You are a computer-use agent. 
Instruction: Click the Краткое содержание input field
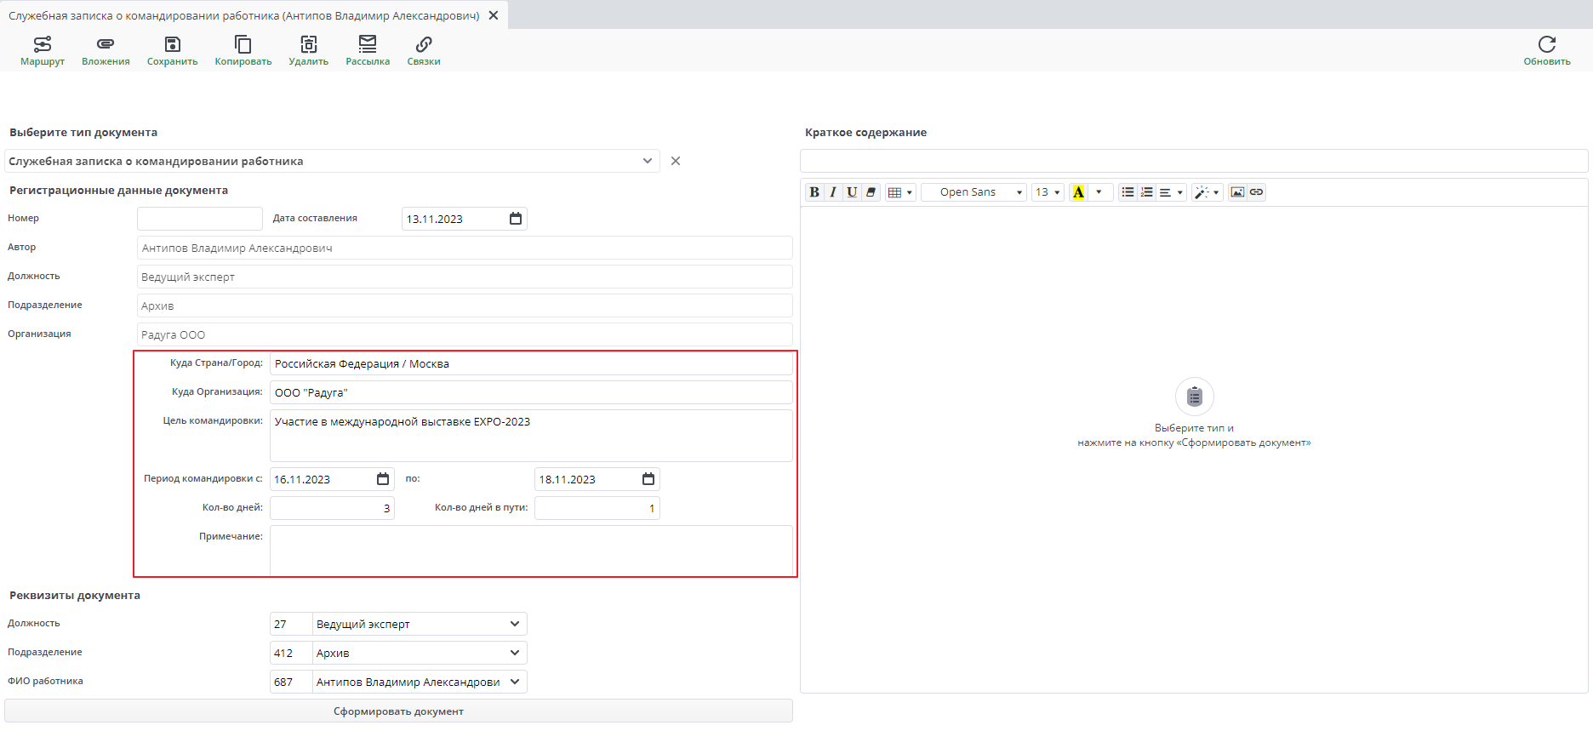(1194, 161)
